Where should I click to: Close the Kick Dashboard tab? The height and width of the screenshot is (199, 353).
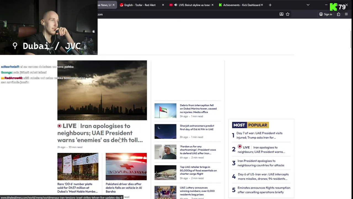coord(262,5)
